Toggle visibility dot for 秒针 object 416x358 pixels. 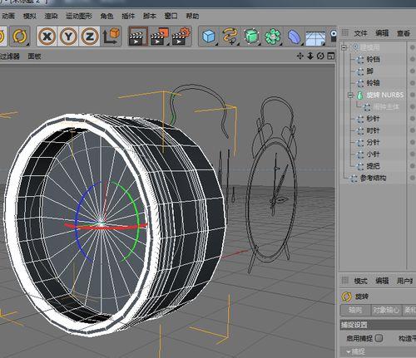tap(413, 119)
